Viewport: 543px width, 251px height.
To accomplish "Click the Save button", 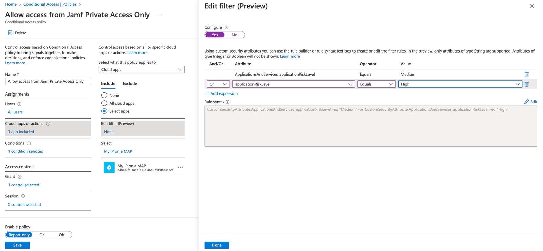I will [x=17, y=245].
